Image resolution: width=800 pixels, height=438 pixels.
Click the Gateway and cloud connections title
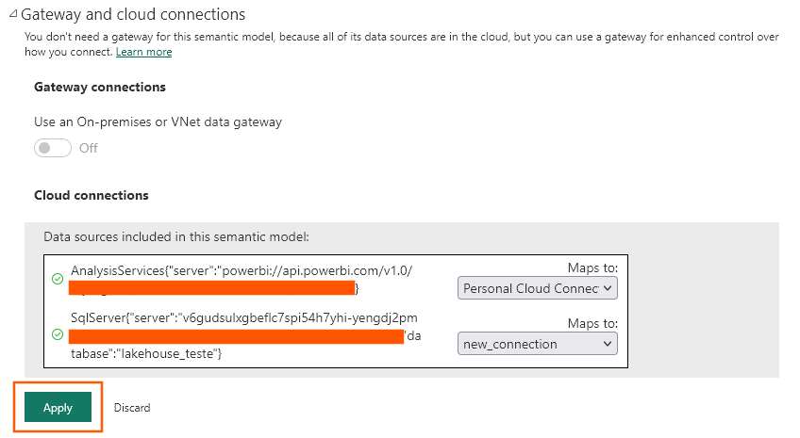click(133, 15)
